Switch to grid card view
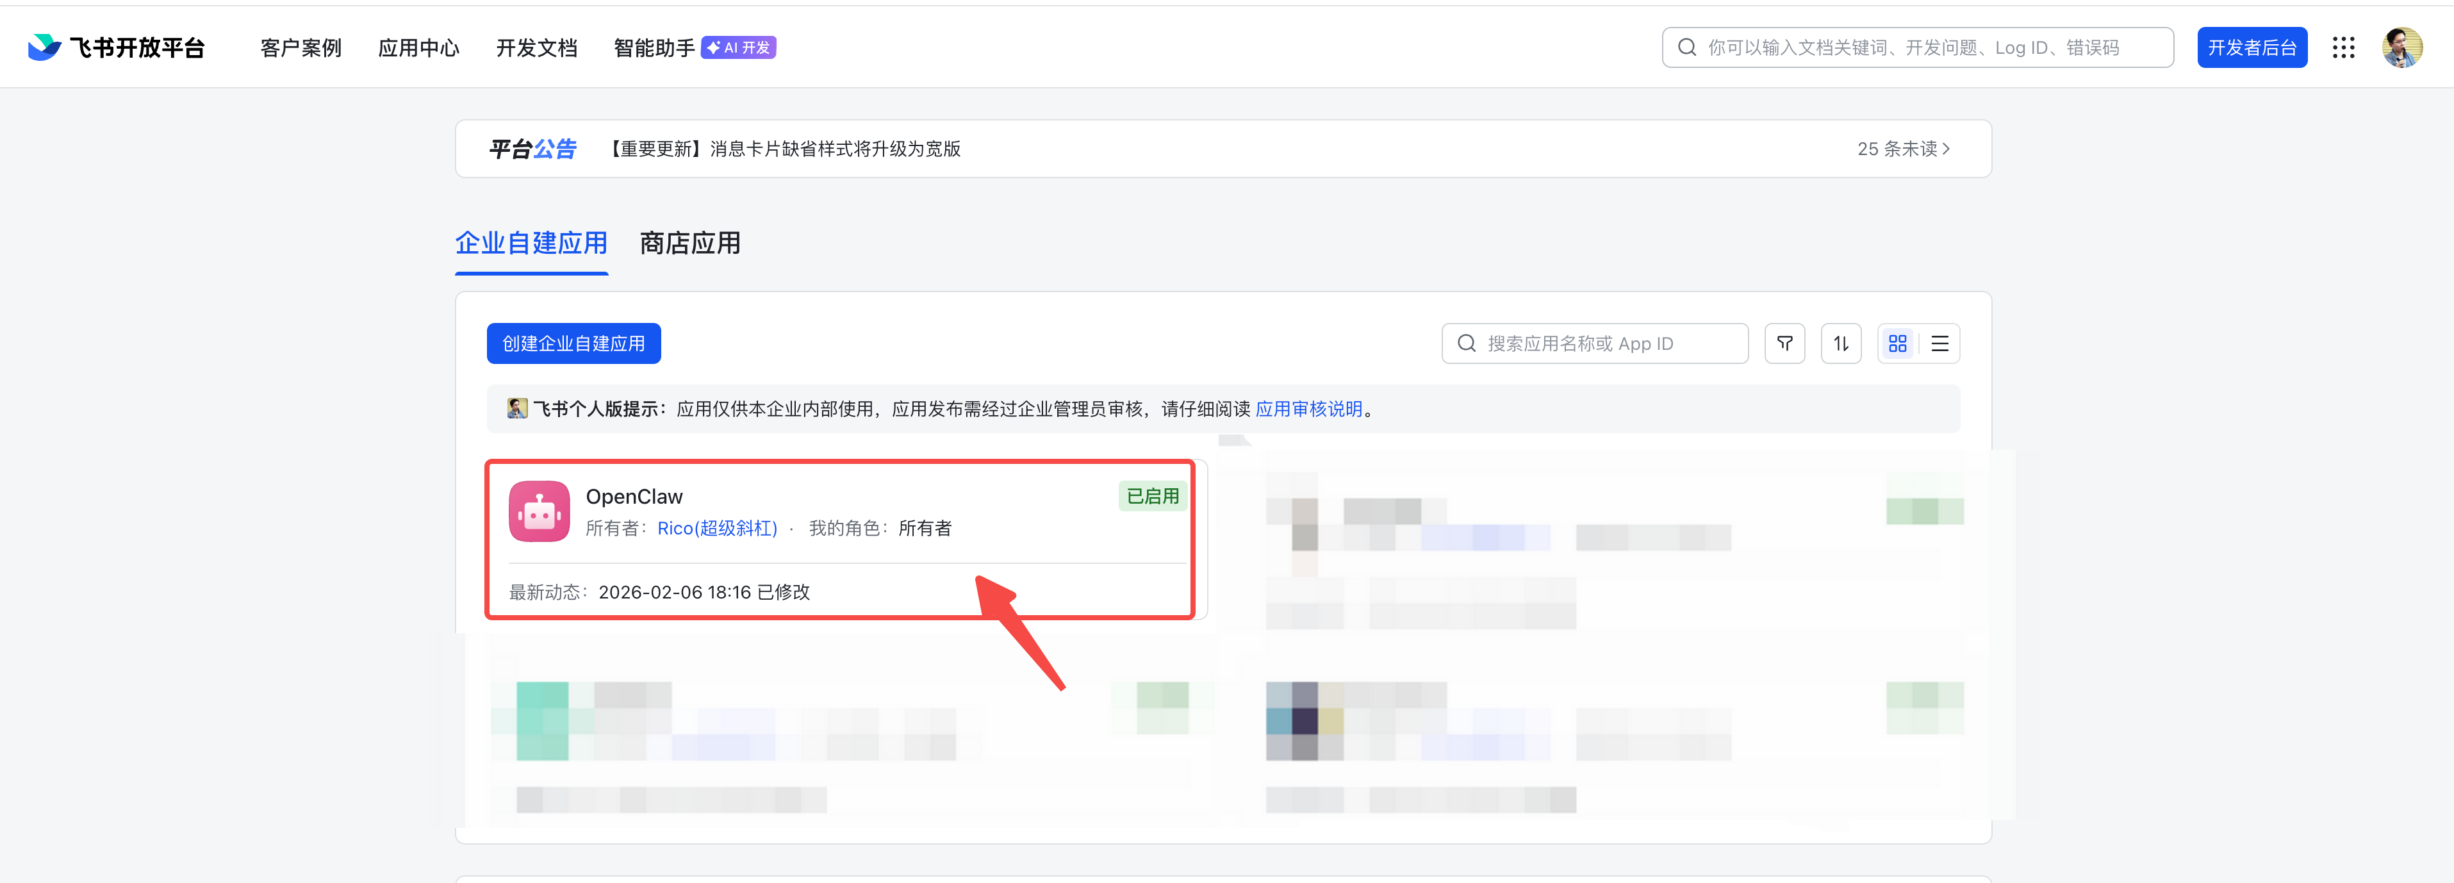Screen dimensions: 2454x883 pyautogui.click(x=1897, y=343)
